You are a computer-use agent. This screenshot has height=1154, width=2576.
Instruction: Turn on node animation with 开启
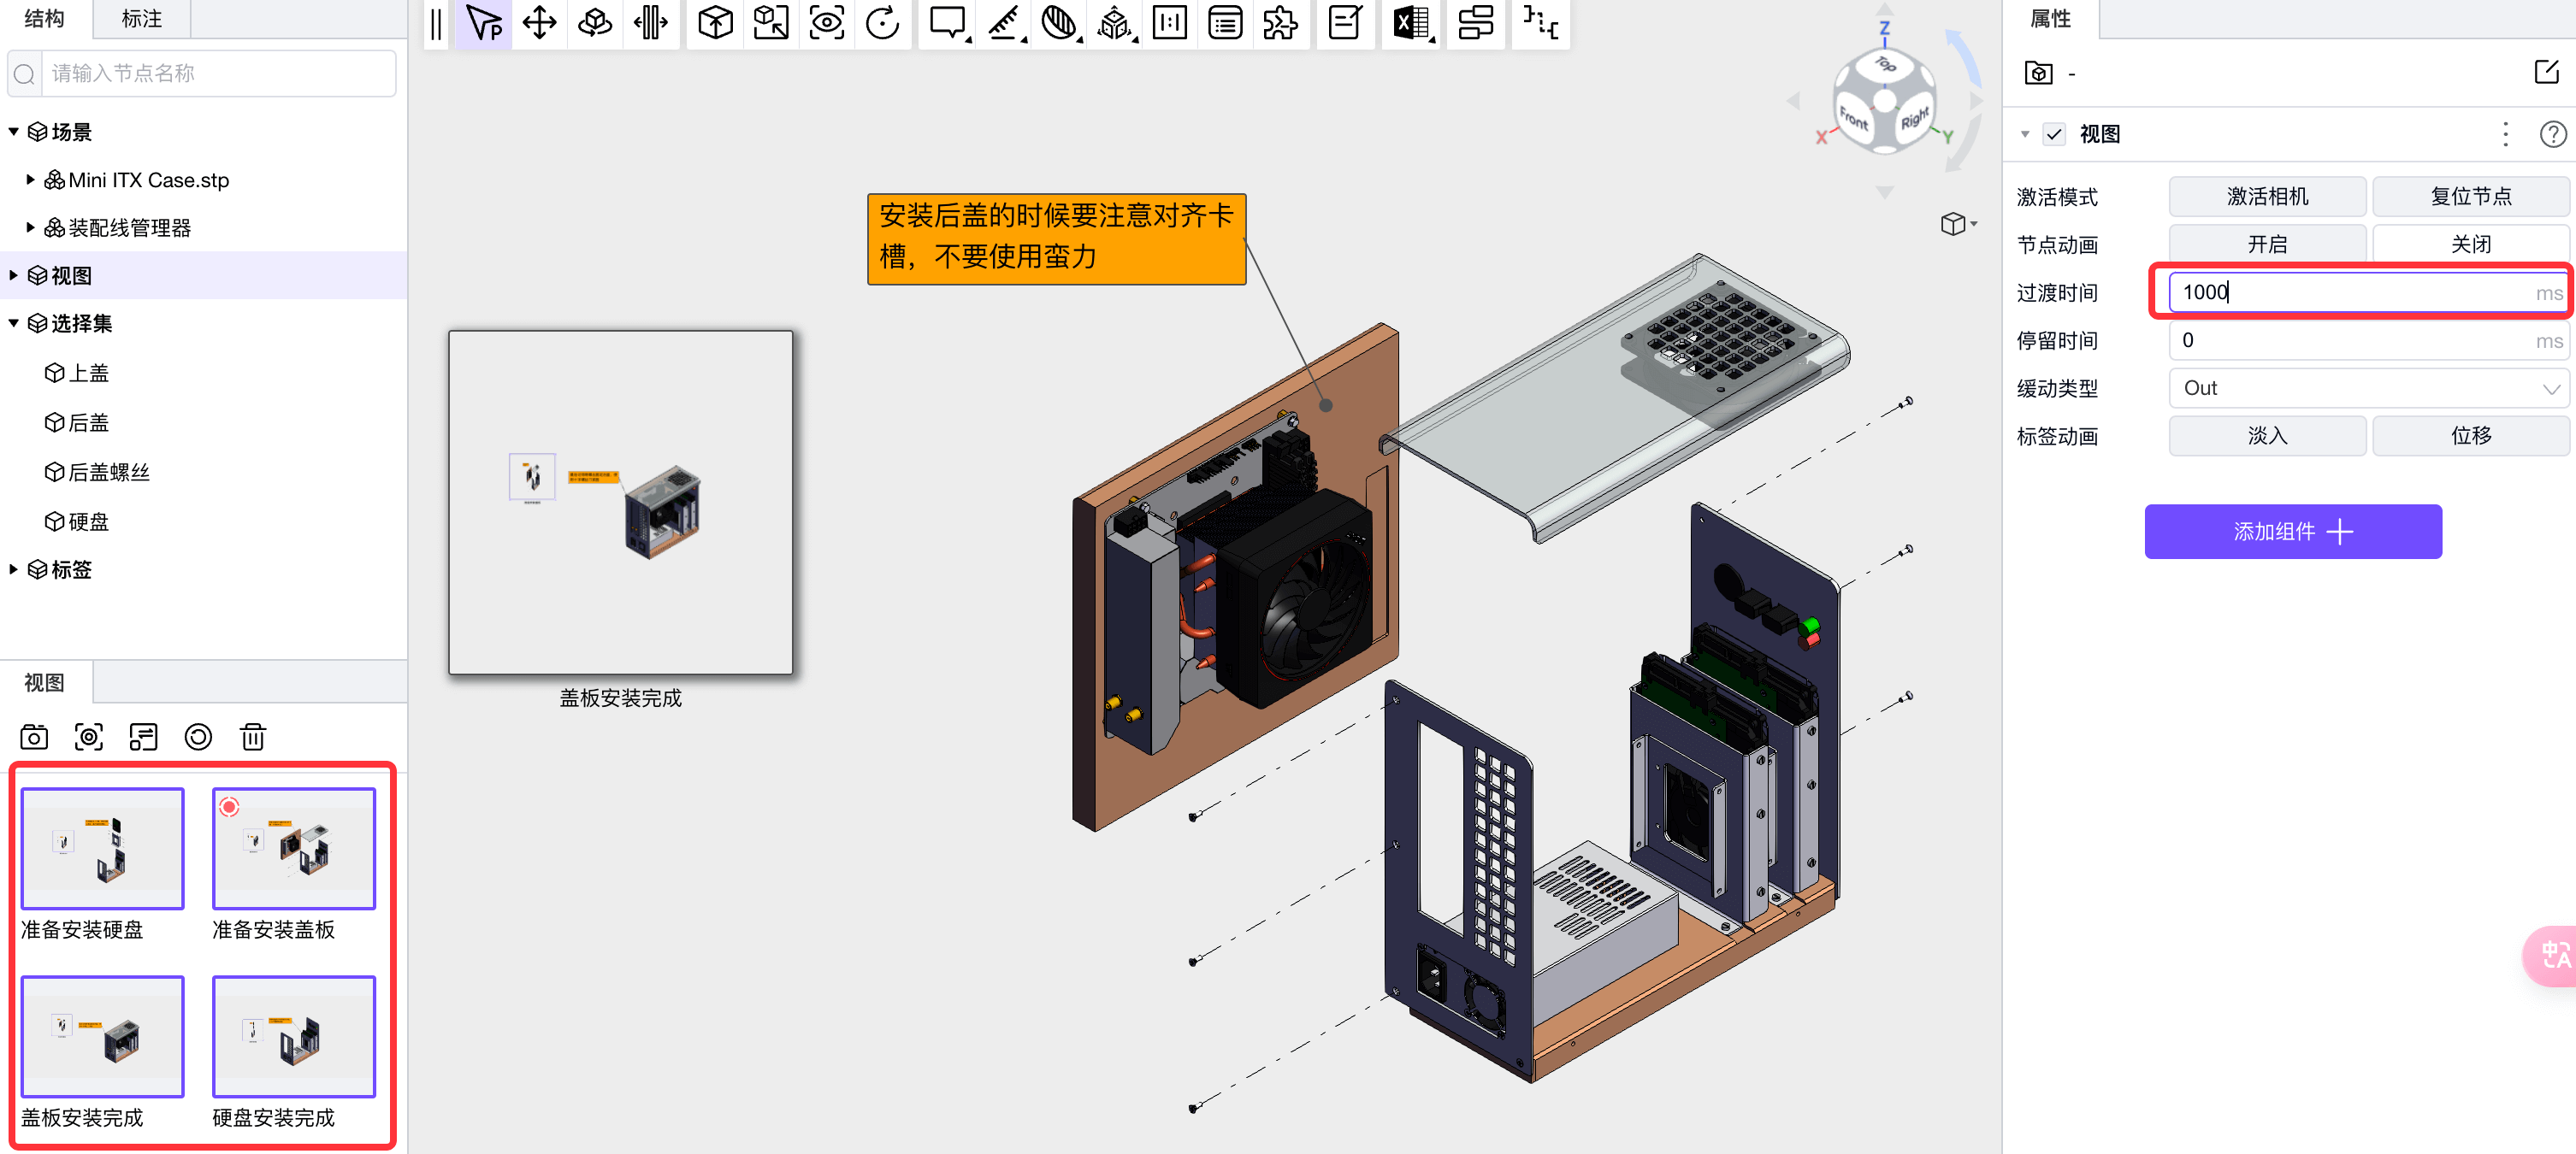coord(2266,244)
